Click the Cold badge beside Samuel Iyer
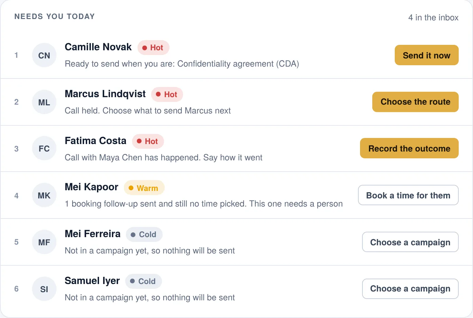 pyautogui.click(x=144, y=281)
